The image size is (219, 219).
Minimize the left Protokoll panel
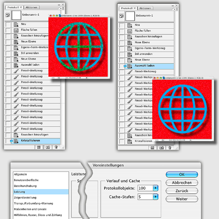[x=59, y=5]
